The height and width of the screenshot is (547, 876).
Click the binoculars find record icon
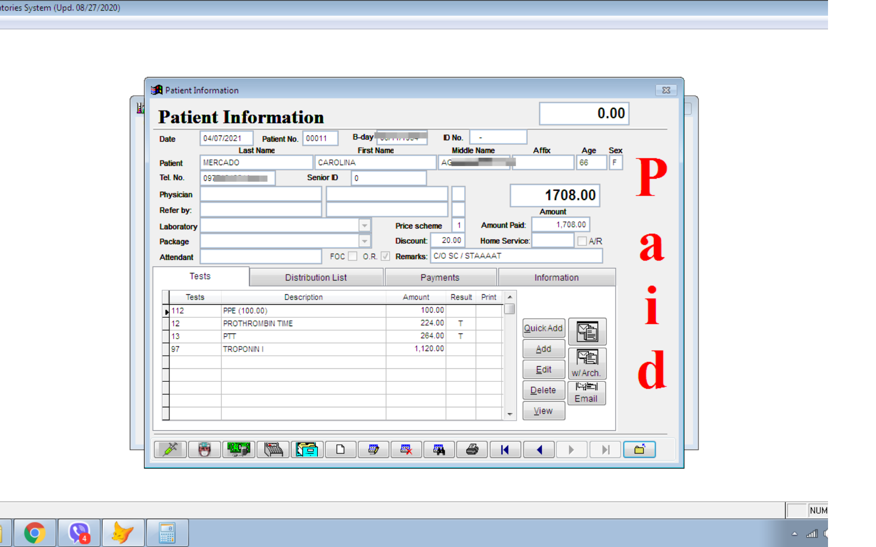(439, 450)
